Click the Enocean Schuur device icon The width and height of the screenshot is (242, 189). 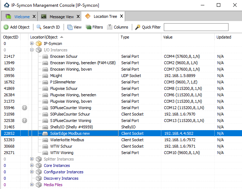click(x=45, y=56)
